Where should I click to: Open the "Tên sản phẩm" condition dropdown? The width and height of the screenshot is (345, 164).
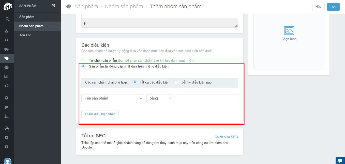coord(113,98)
